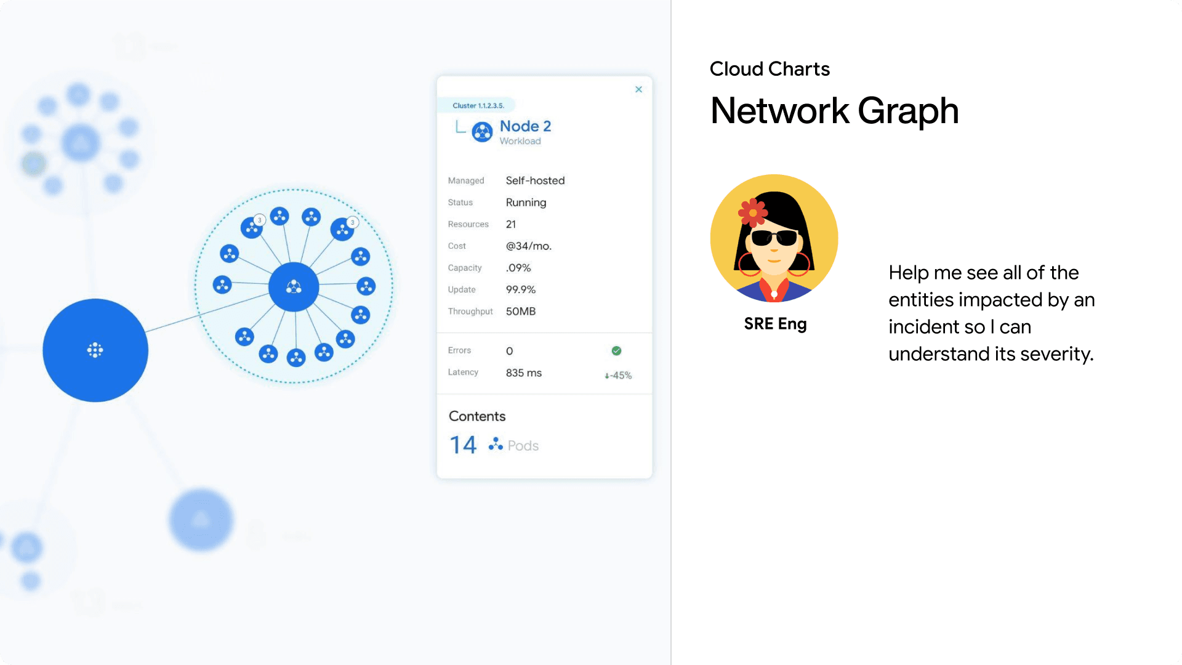Close the Node 2 details panel
This screenshot has height=665, width=1182.
[638, 89]
